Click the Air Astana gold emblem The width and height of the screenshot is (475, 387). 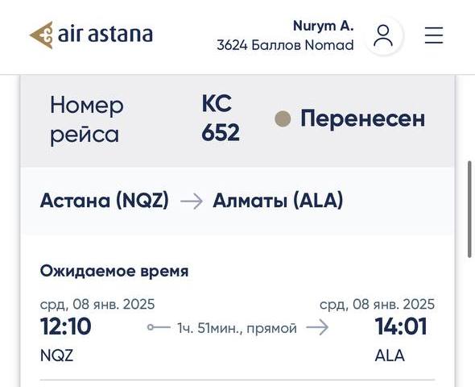[x=41, y=35]
